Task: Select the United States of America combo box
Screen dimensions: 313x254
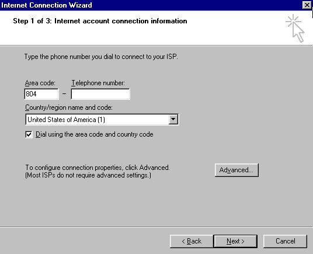Action: tap(102, 120)
